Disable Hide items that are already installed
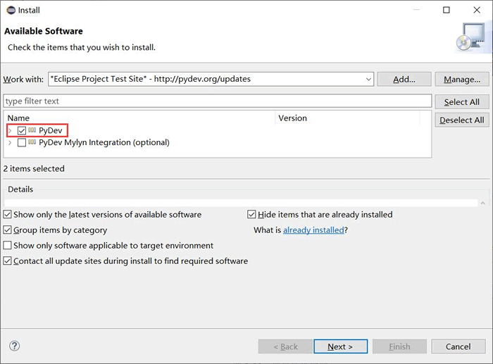Image resolution: width=493 pixels, height=364 pixels. [251, 214]
